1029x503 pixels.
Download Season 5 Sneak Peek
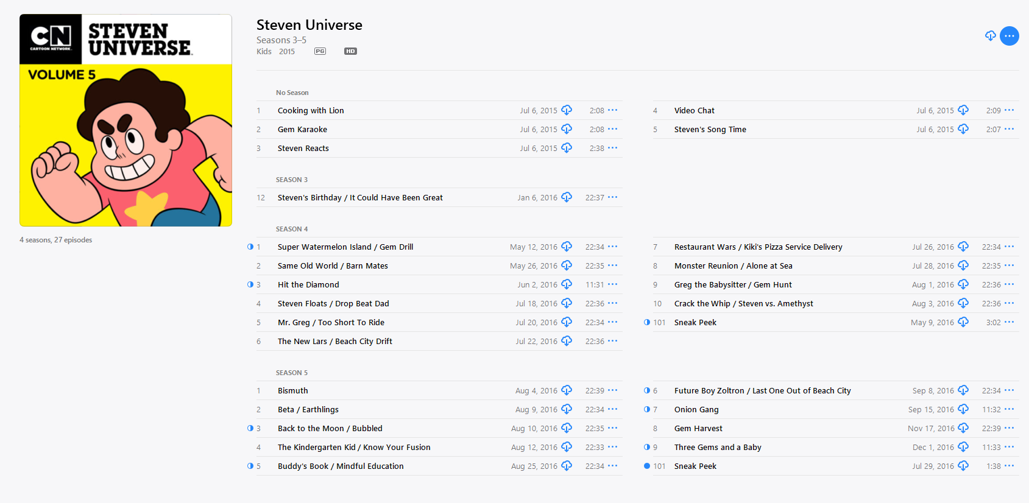963,466
